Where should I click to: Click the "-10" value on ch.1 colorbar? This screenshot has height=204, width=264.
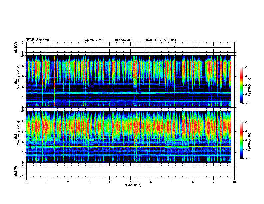tap(247, 104)
